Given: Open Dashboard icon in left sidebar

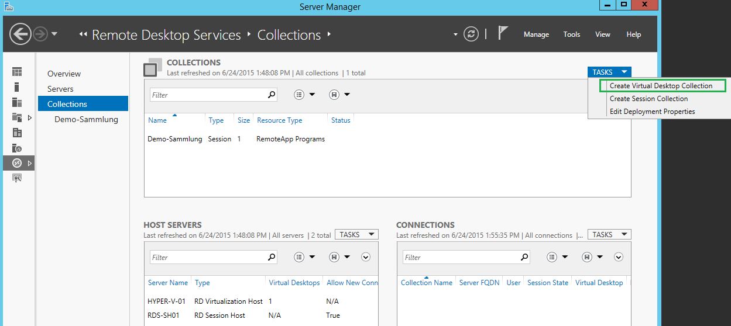Looking at the screenshot, I should pyautogui.click(x=17, y=72).
